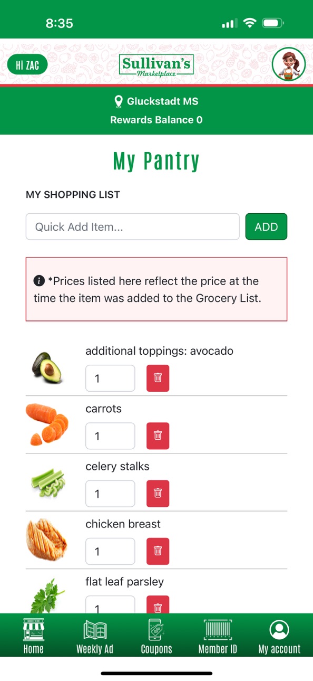Screen dimensions: 313x681
Task: Open the My account tab
Action: coord(279,636)
